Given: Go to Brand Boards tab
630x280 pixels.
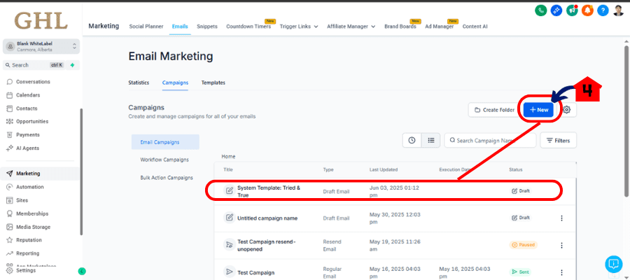Looking at the screenshot, I should 400,27.
